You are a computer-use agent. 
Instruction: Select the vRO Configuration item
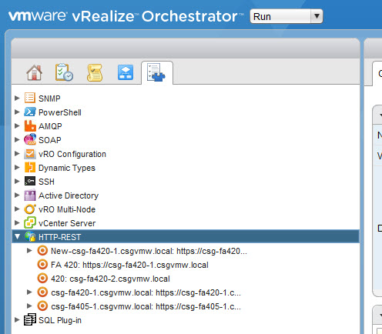(72, 154)
